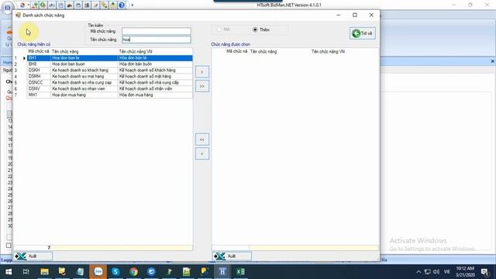Select the BH1 Hoa don ban le row
This screenshot has height=279, width=496.
tap(109, 58)
